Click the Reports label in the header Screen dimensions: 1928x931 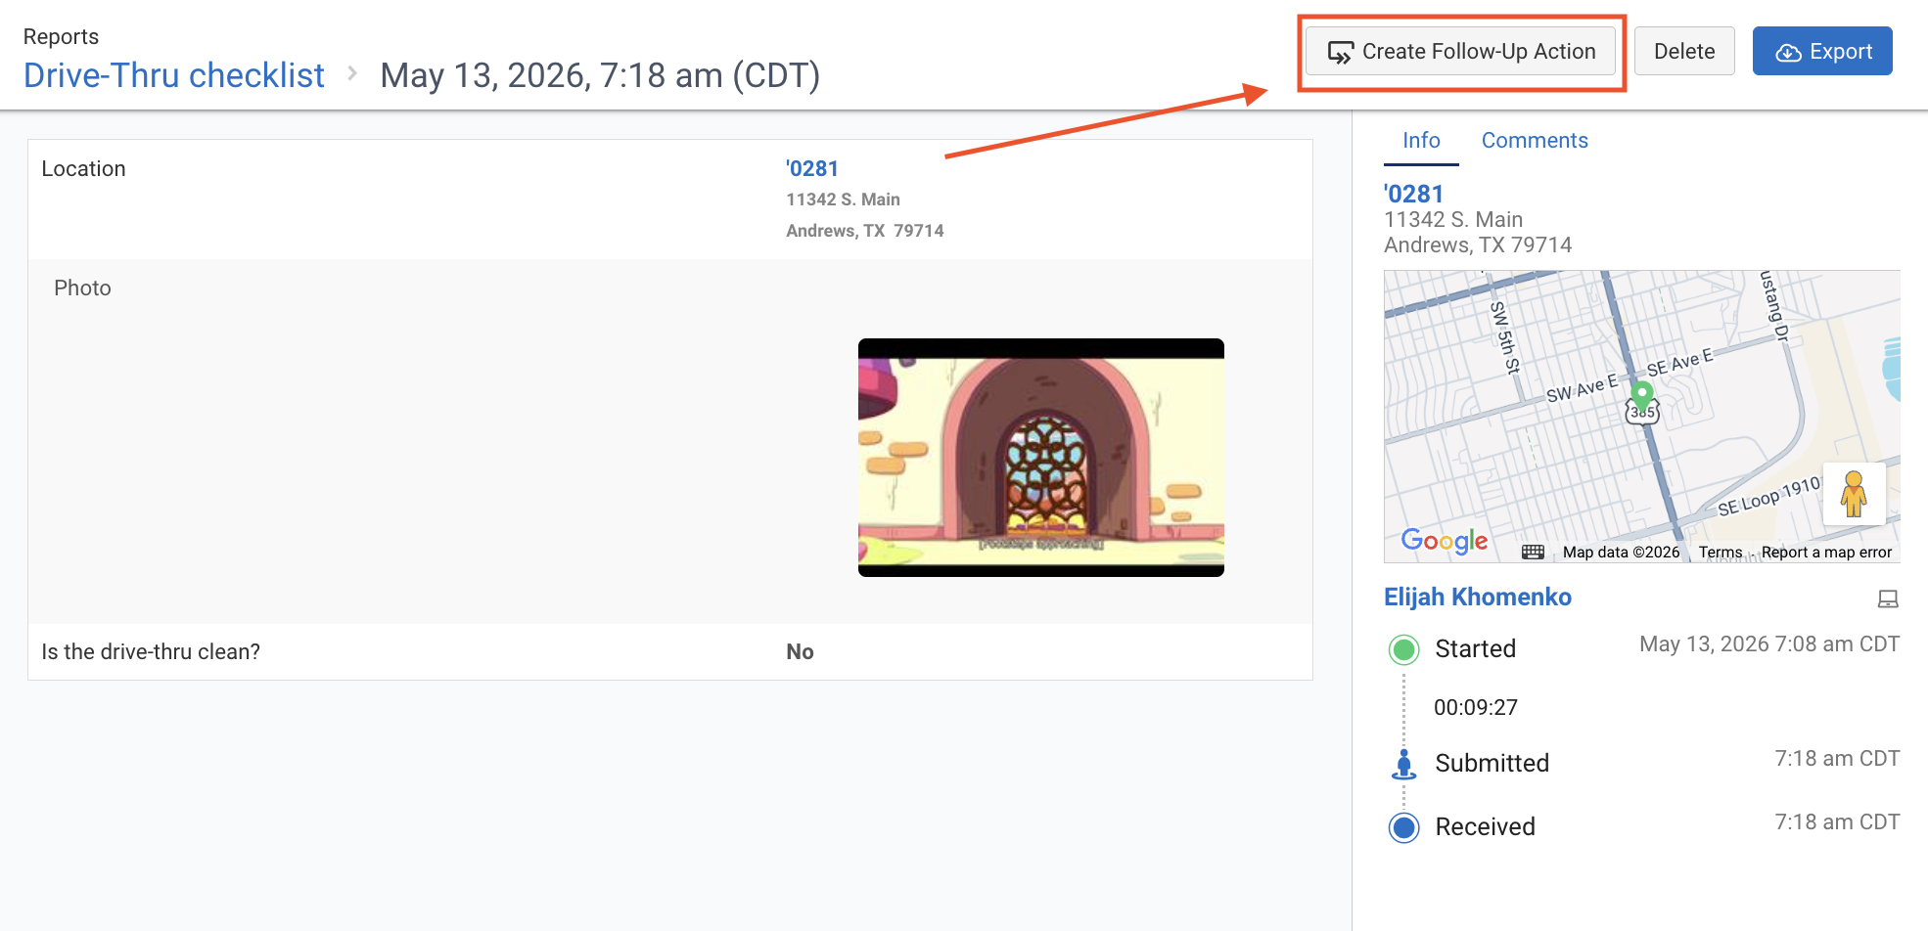point(61,36)
